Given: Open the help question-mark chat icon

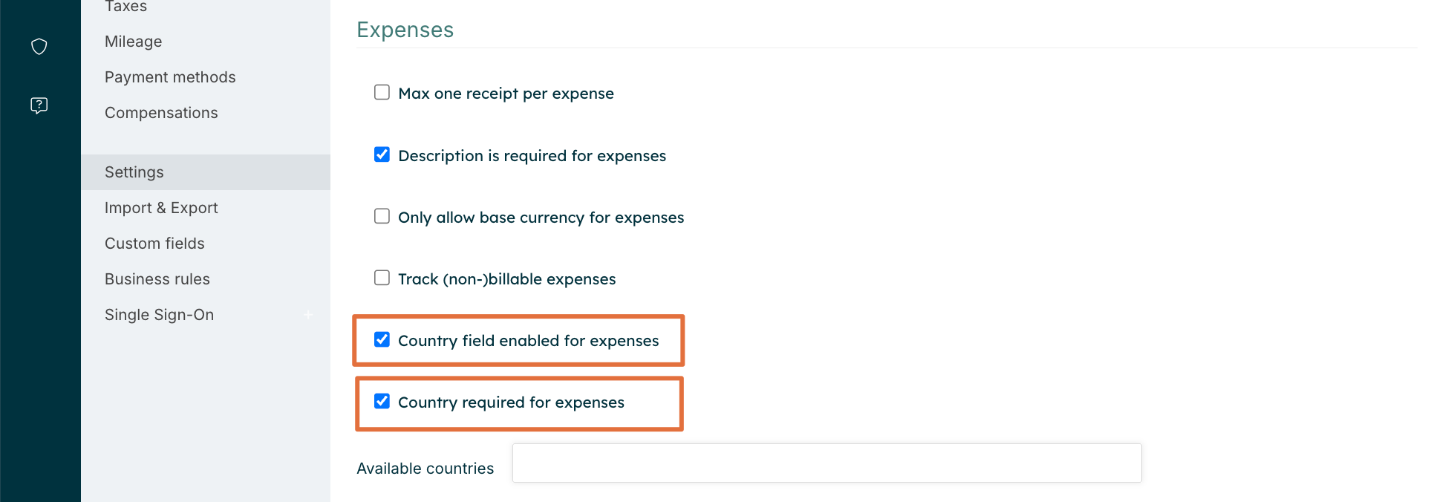Looking at the screenshot, I should pos(39,105).
